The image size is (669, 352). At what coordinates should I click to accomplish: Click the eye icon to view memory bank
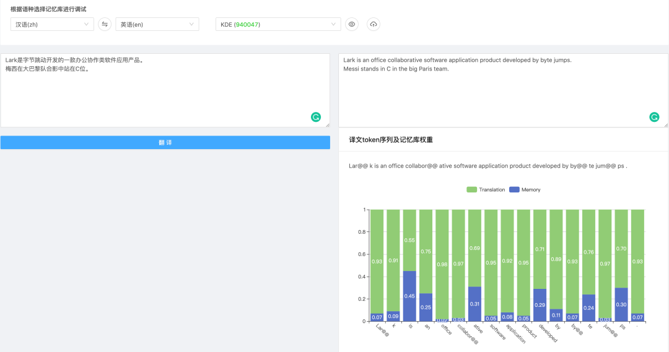pyautogui.click(x=352, y=24)
